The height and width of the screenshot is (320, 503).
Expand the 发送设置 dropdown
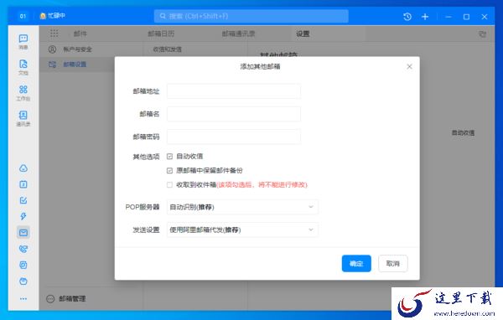[x=242, y=230]
